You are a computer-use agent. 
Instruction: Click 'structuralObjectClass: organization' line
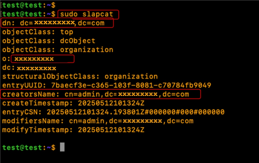[x=80, y=76]
